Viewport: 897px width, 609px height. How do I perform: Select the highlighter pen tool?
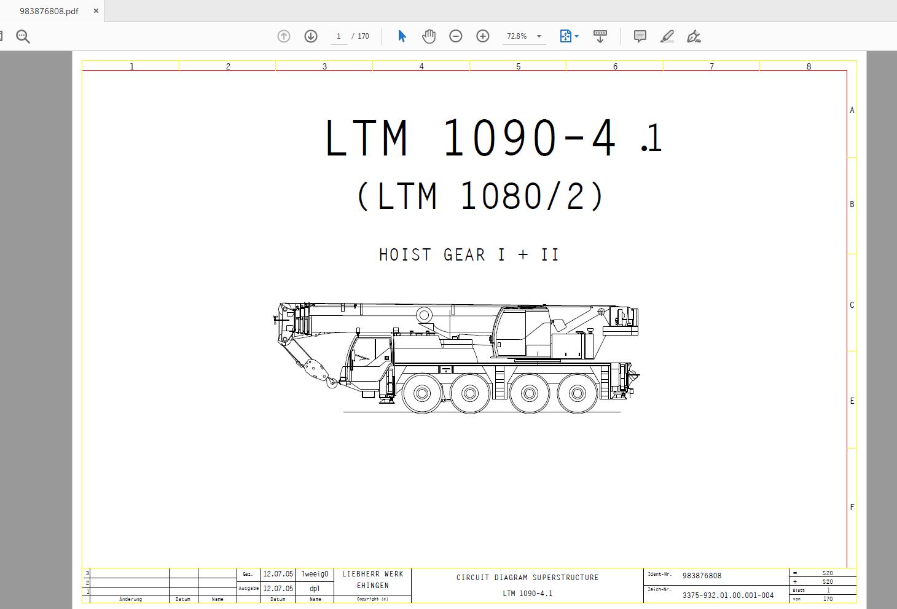(667, 36)
